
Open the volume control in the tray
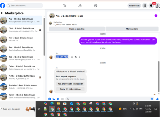click(137, 109)
